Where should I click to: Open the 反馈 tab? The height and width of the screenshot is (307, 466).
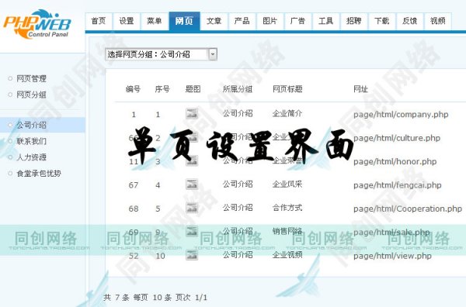pyautogui.click(x=409, y=21)
